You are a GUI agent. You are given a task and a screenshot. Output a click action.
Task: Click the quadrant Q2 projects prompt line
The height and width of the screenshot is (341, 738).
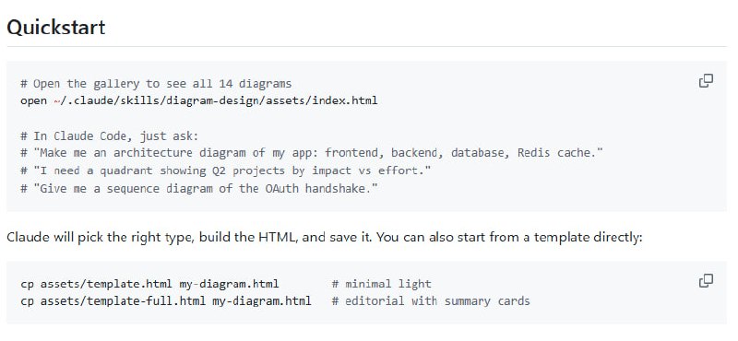click(225, 170)
